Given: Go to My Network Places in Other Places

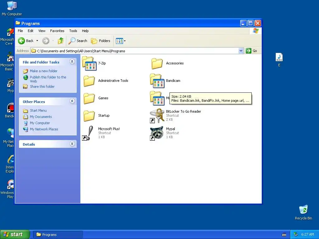Looking at the screenshot, I should click(44, 129).
